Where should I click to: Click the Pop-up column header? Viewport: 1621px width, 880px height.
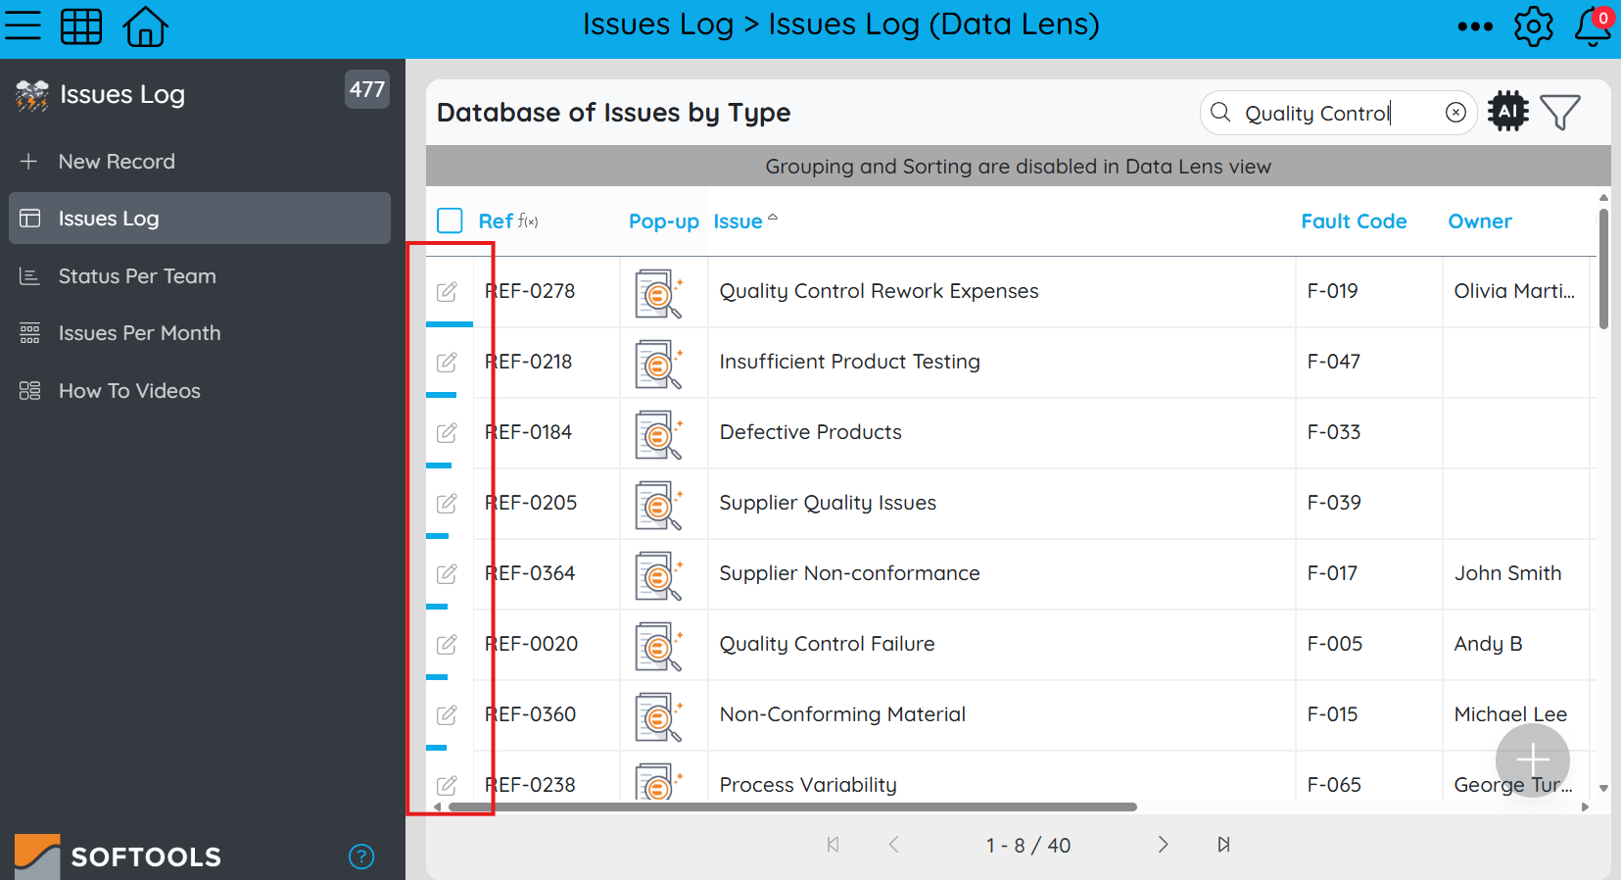[x=664, y=221]
